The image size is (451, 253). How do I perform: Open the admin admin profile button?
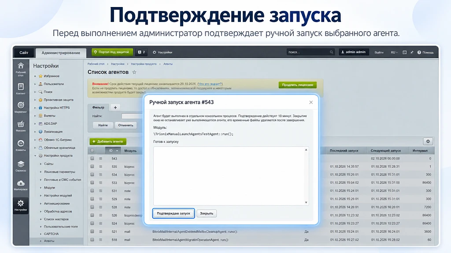pos(354,52)
